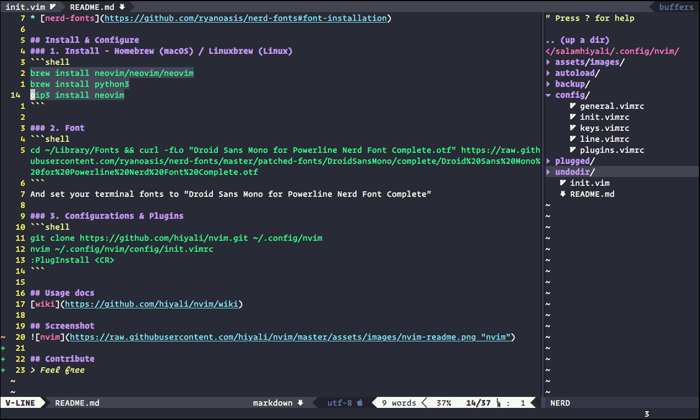Click the V-LINE mode indicator
This screenshot has width=700, height=420.
pyautogui.click(x=20, y=403)
